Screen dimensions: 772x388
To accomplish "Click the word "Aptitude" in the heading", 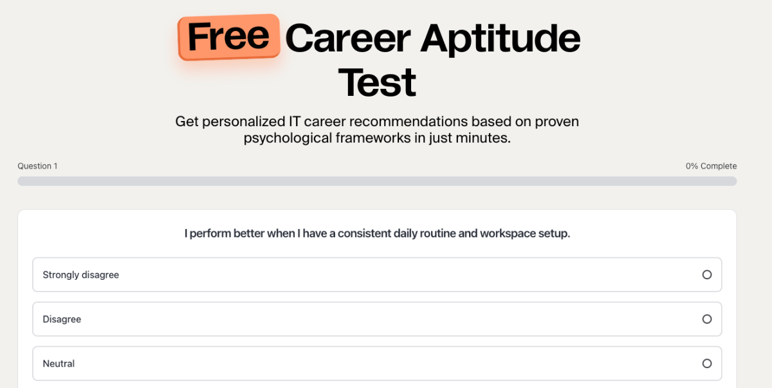I will (x=501, y=39).
